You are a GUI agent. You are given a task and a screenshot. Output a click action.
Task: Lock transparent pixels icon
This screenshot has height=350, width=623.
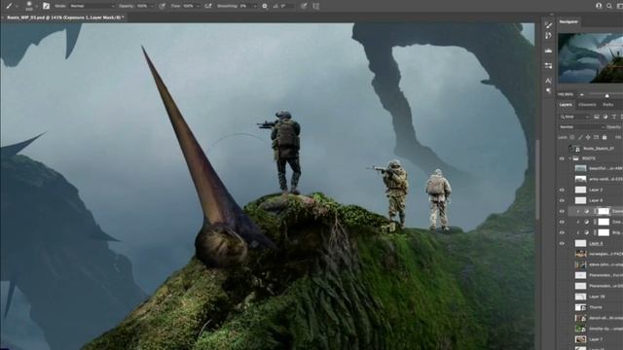click(x=572, y=137)
